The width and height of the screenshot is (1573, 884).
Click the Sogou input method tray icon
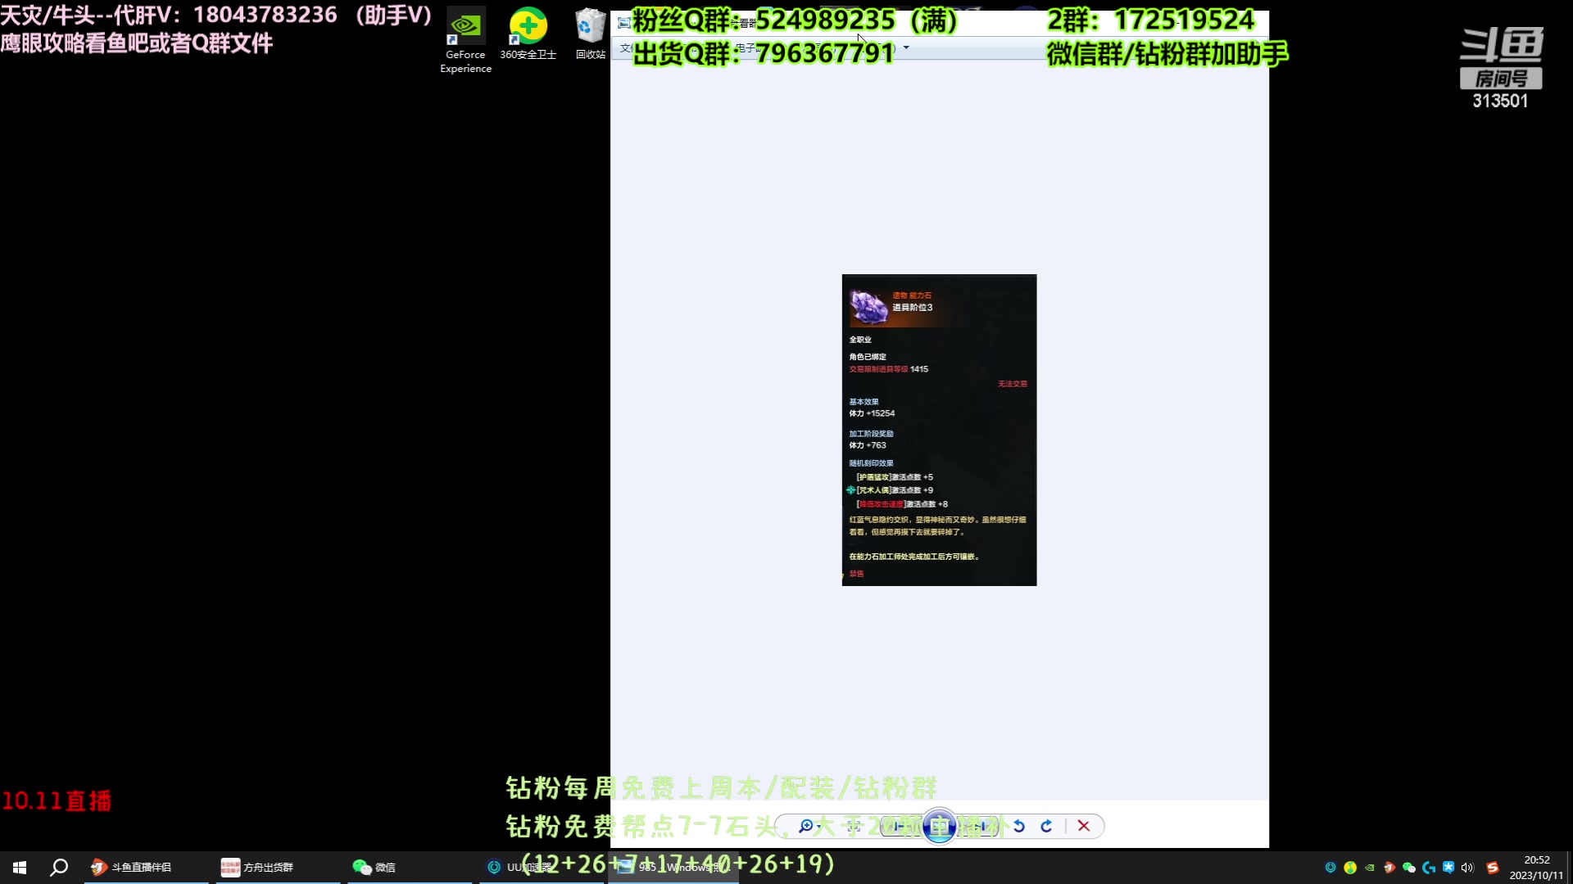click(1493, 868)
